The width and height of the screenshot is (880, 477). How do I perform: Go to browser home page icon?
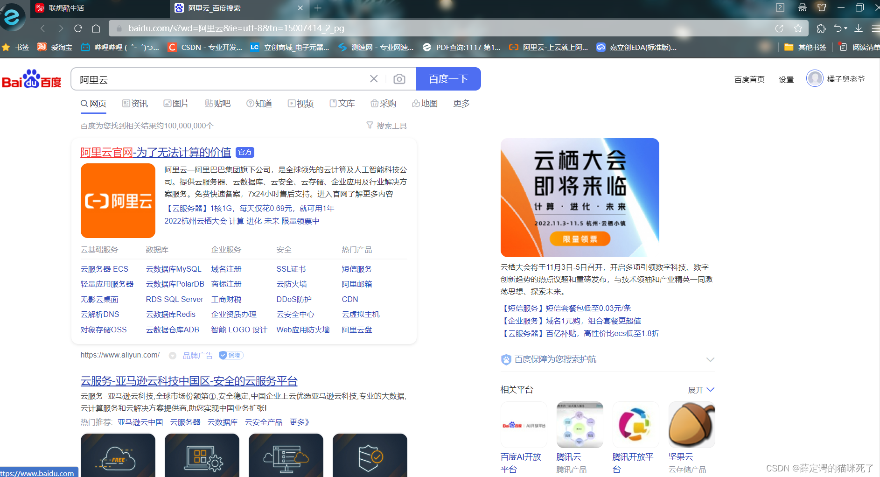[96, 28]
